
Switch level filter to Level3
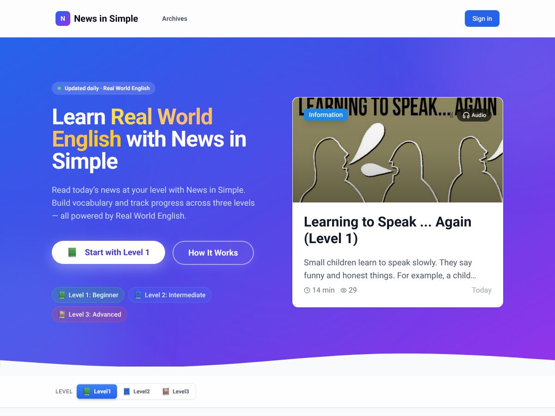coord(176,392)
